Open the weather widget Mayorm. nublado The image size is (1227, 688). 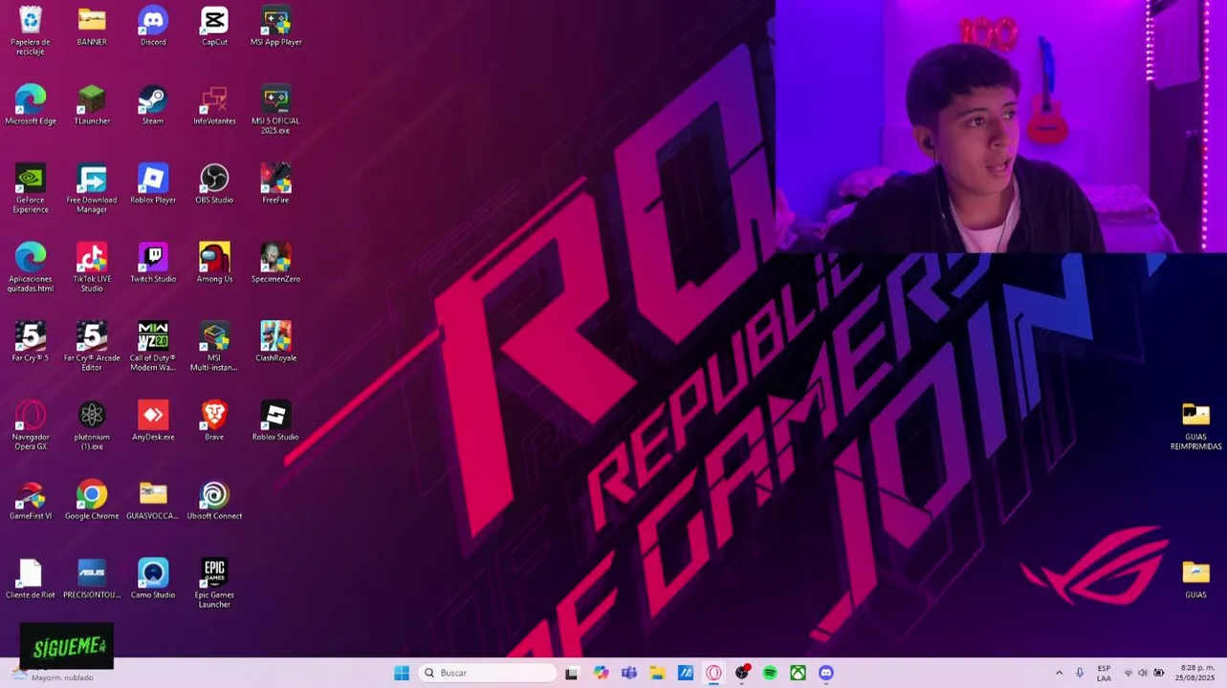tap(53, 675)
